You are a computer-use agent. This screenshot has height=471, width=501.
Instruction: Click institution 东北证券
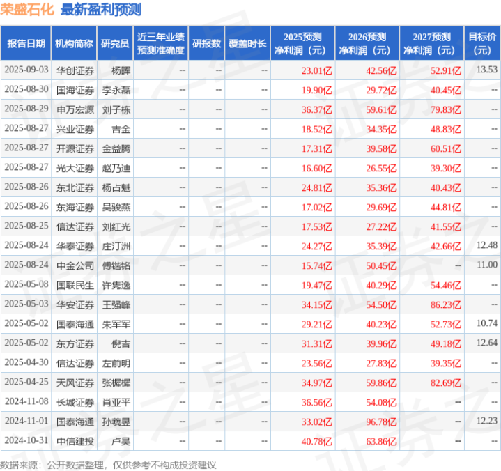pyautogui.click(x=75, y=187)
